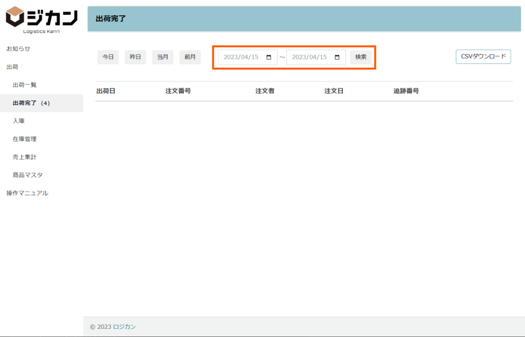Open 在庫管理 from the sidebar

point(25,139)
